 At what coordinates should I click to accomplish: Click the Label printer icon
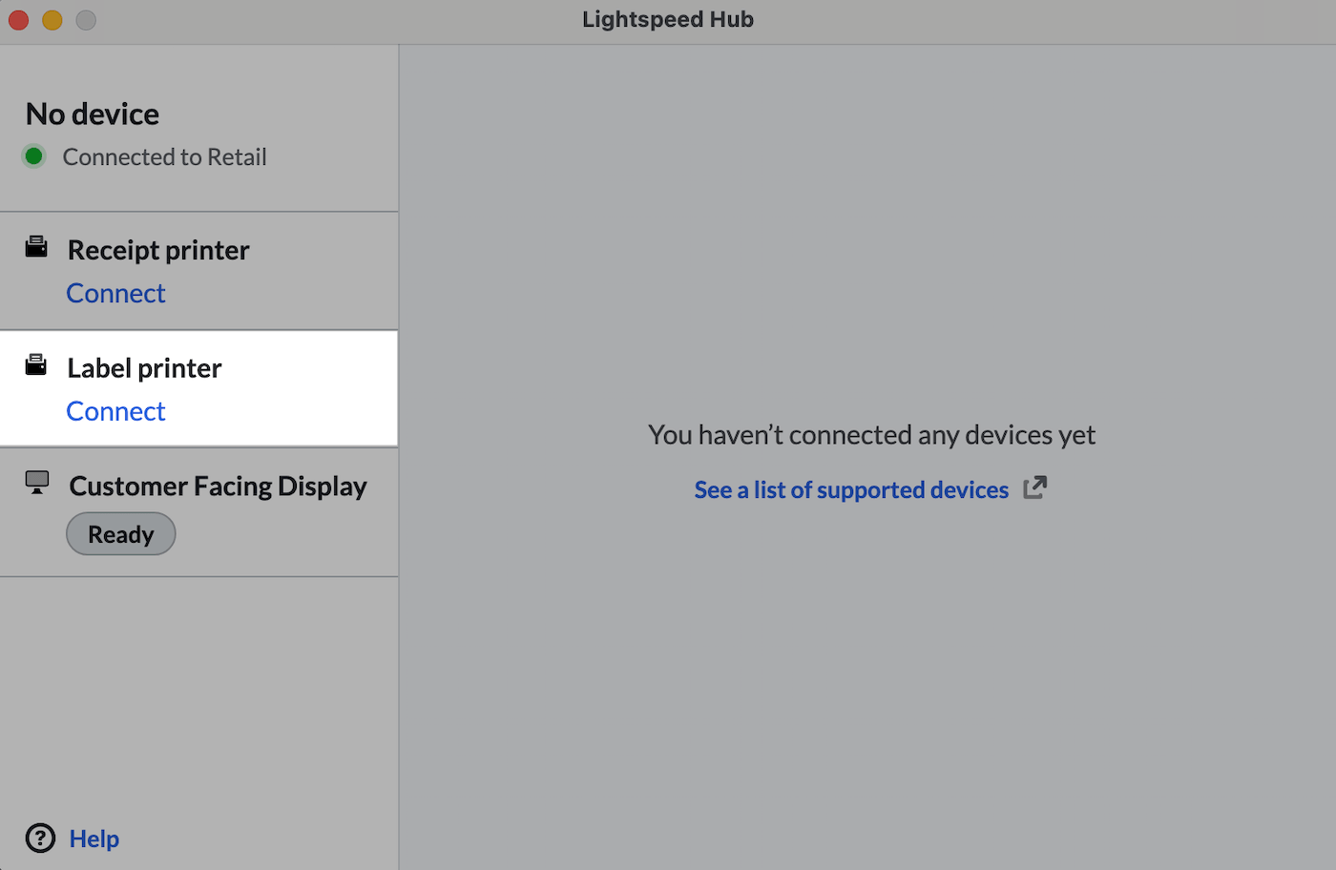[x=36, y=365]
